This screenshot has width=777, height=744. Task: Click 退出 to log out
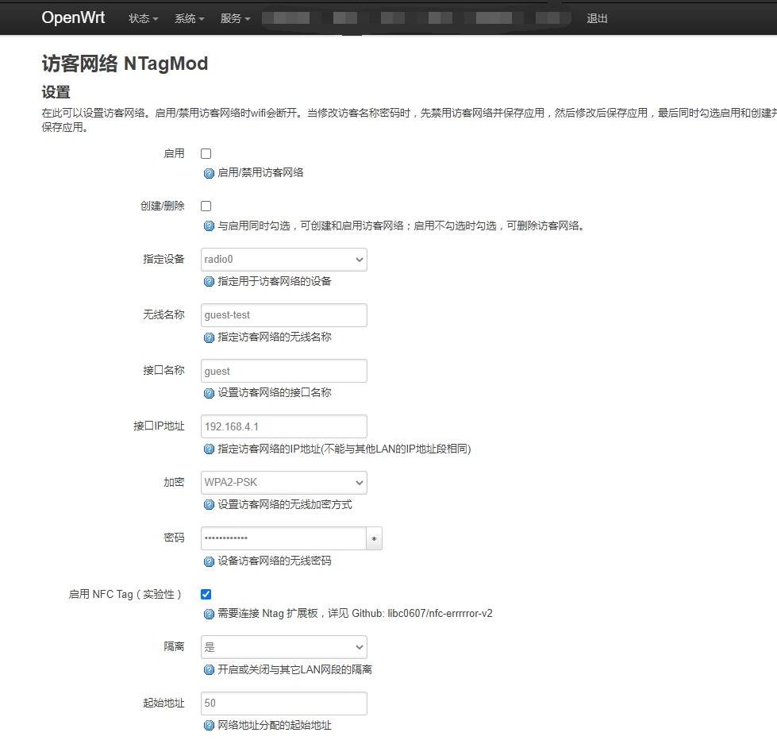597,18
